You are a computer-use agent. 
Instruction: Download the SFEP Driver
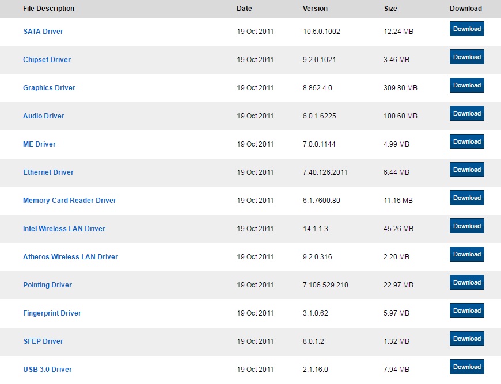tap(467, 339)
